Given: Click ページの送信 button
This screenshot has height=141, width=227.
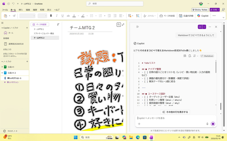Looking at the screenshot, I should (167, 16).
